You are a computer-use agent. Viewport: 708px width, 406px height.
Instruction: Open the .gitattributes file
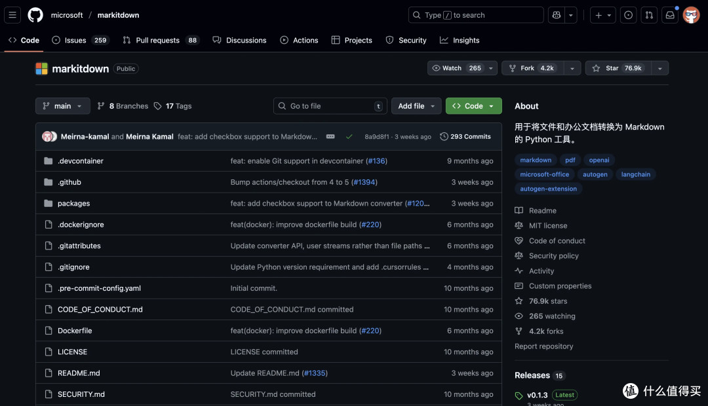pyautogui.click(x=79, y=246)
